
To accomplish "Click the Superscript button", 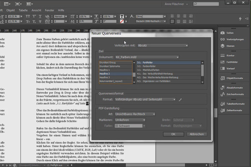I will tap(34, 16).
